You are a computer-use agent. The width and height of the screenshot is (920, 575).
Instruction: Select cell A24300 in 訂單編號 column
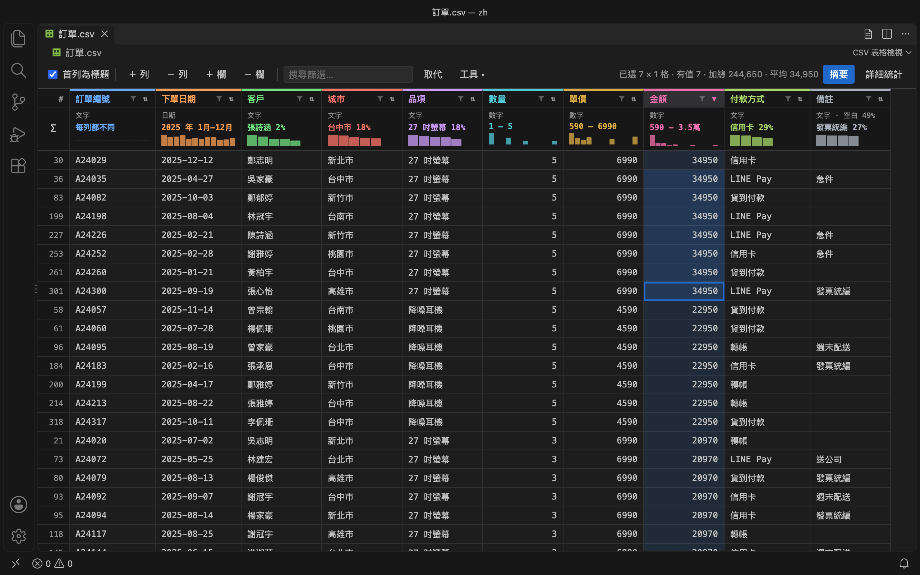coord(112,291)
